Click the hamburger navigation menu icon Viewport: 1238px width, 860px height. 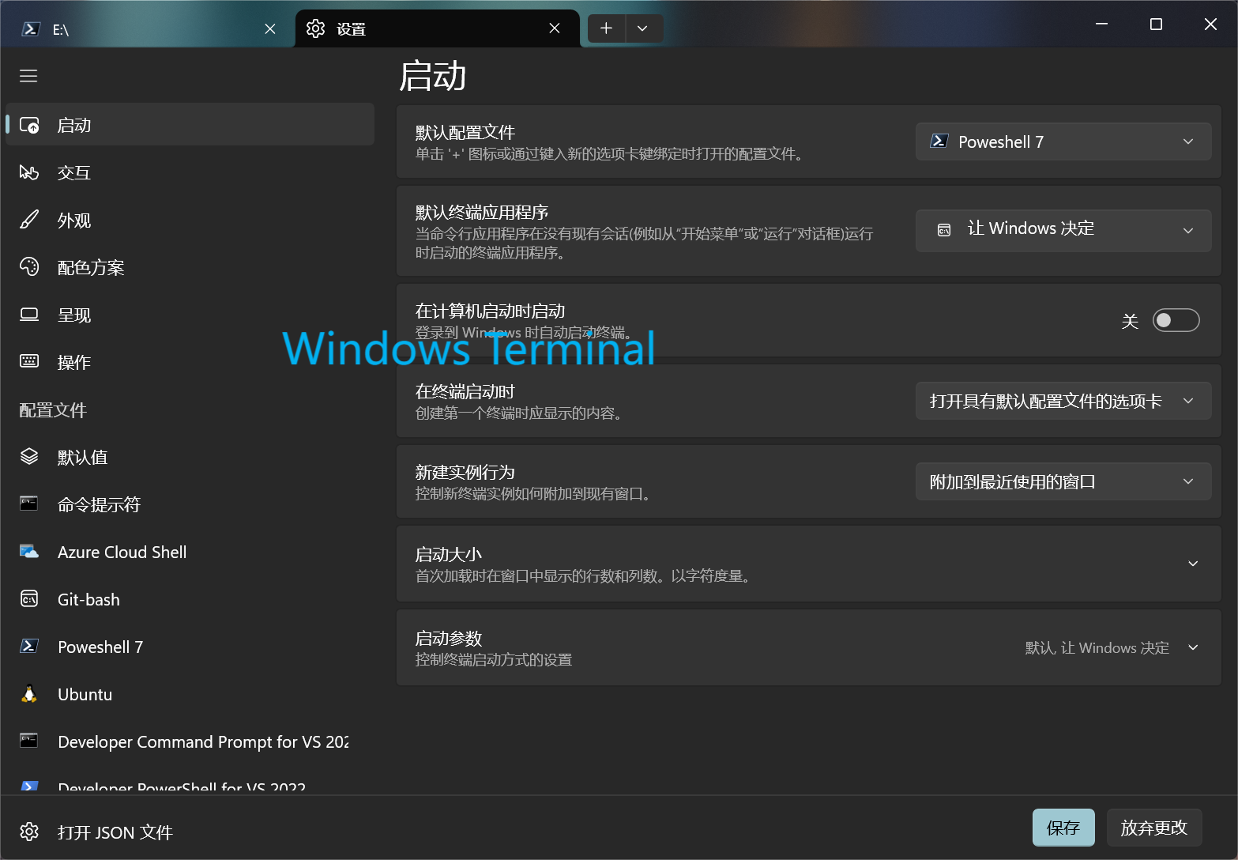28,76
